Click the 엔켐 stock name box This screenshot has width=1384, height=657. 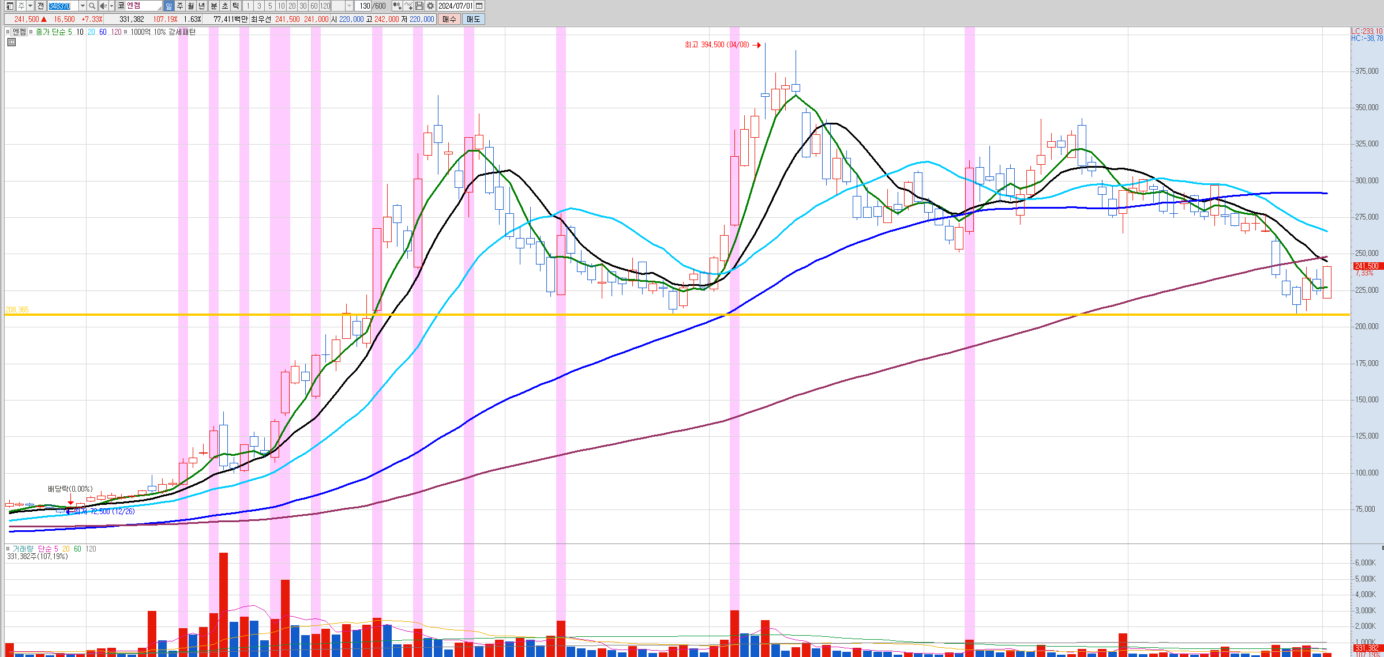click(x=139, y=6)
